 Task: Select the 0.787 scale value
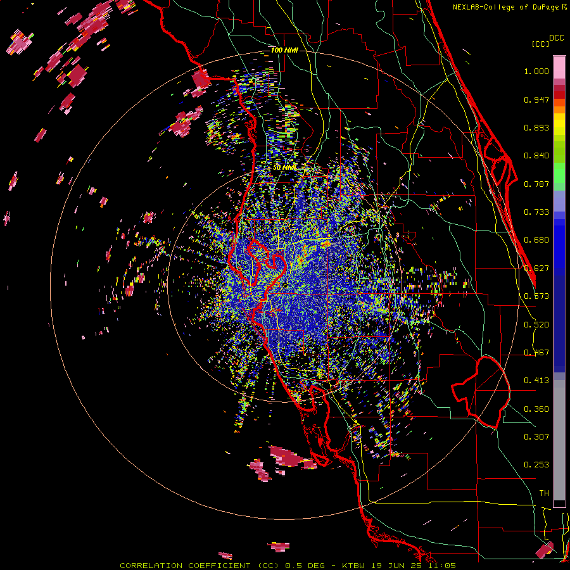(x=536, y=184)
